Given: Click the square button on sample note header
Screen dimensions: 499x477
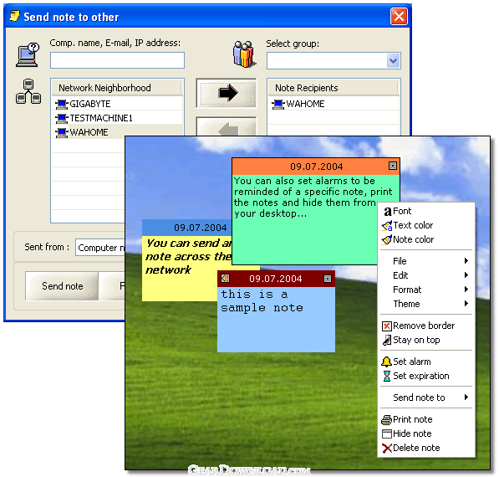Looking at the screenshot, I should pyautogui.click(x=328, y=280).
